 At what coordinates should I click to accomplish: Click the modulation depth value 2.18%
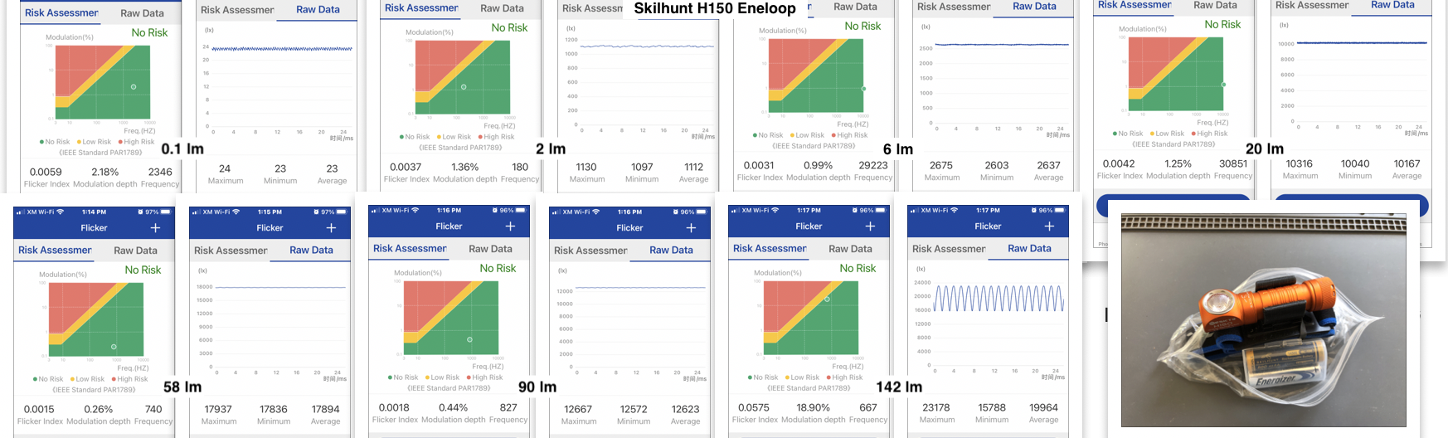[104, 172]
